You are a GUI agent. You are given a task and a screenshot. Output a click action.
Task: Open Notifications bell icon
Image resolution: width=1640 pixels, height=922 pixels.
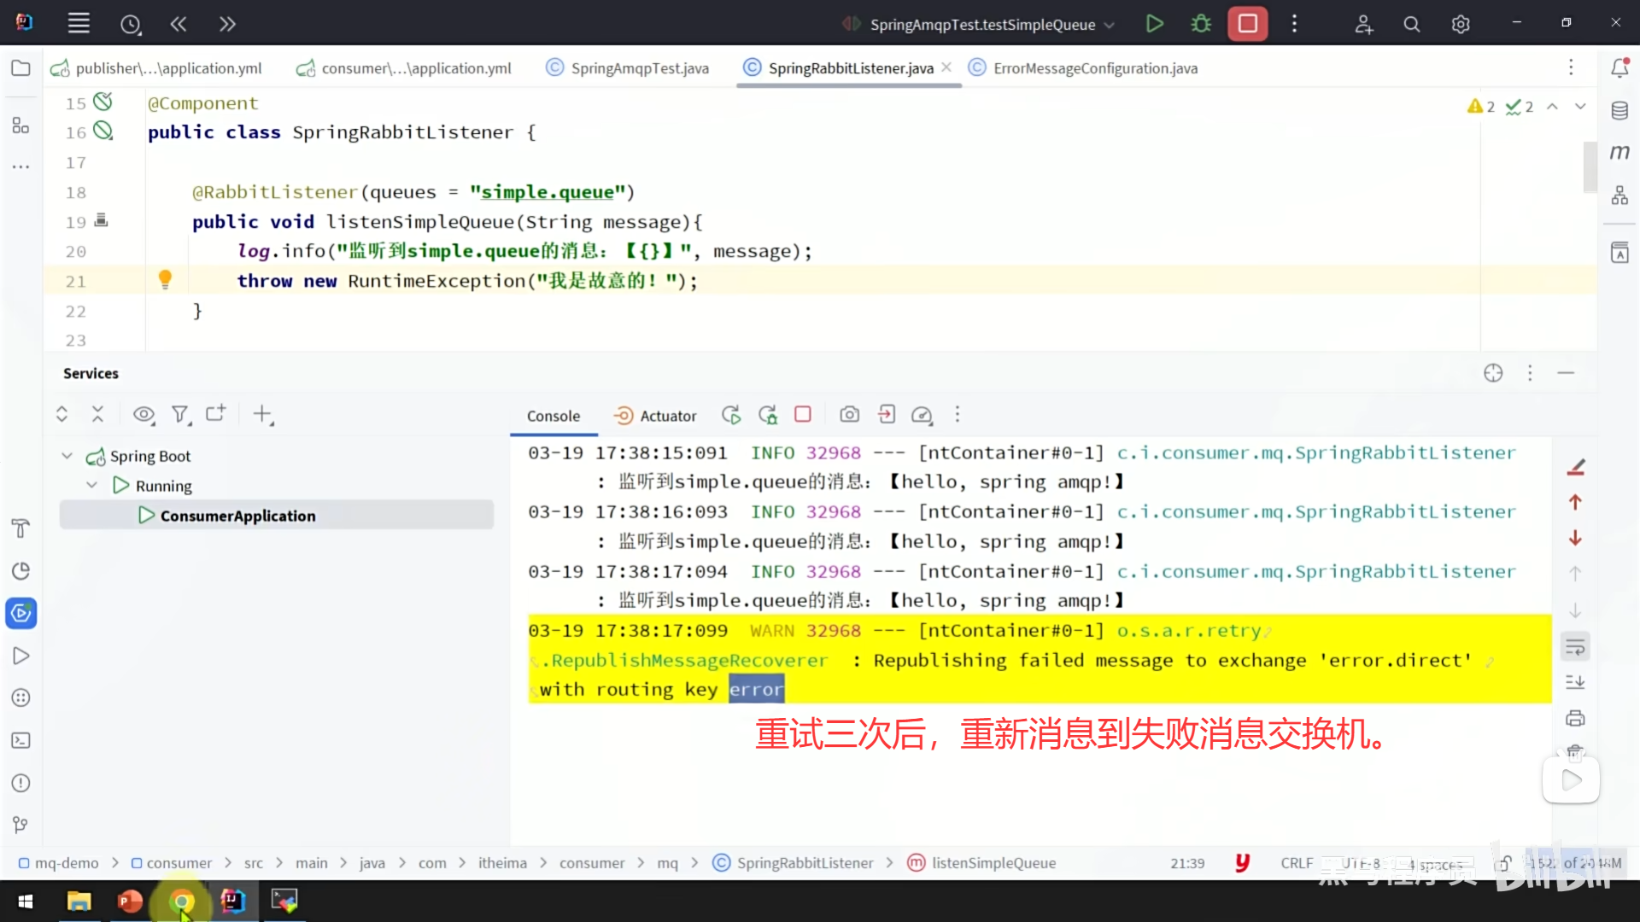(1619, 68)
